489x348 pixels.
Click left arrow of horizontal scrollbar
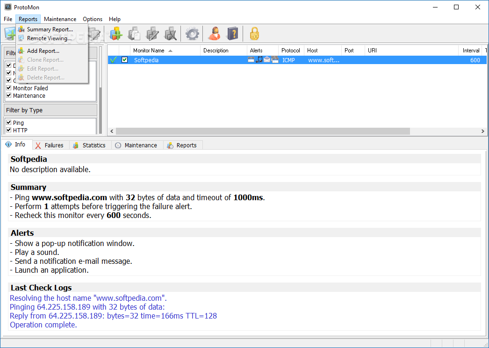112,131
